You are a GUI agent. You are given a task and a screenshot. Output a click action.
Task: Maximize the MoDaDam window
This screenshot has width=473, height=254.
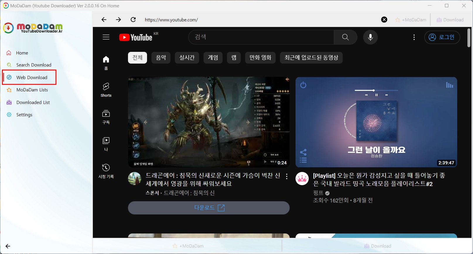click(x=447, y=6)
